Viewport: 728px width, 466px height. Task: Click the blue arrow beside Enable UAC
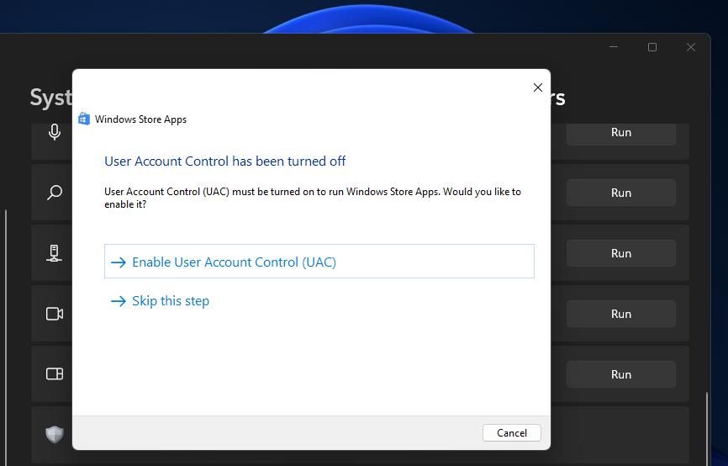119,262
